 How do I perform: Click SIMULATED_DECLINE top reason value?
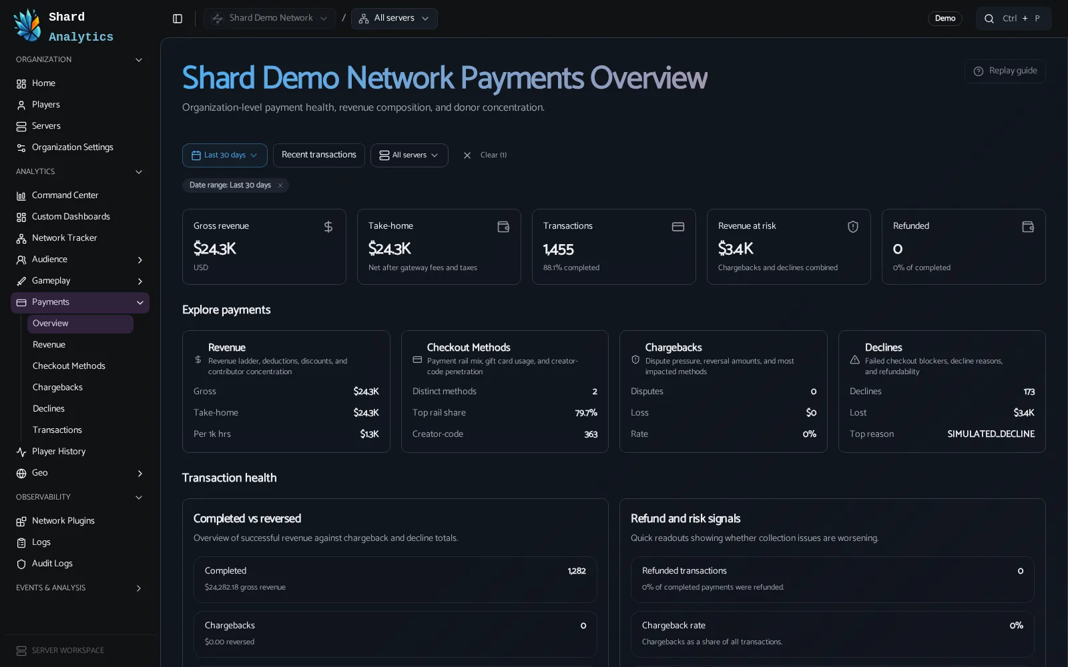[x=991, y=434]
